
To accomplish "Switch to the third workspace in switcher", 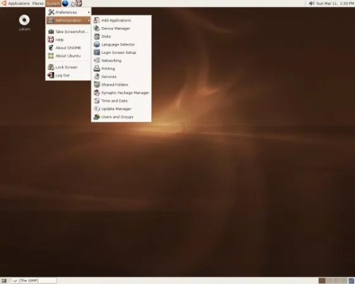I will point(336,281).
